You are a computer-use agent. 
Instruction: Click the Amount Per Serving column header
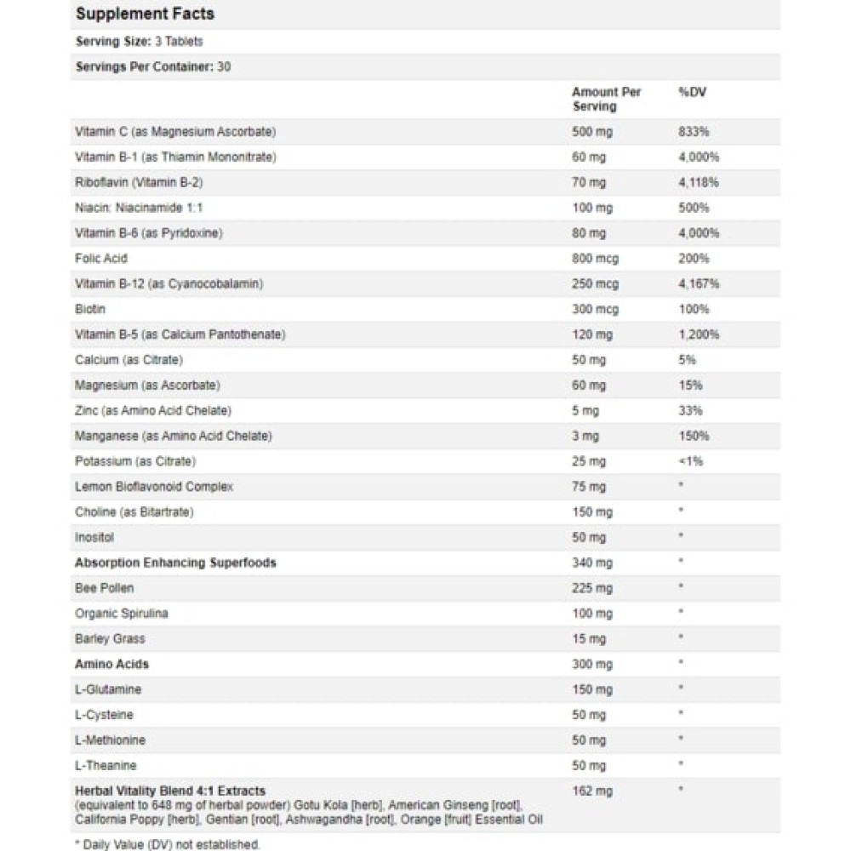pyautogui.click(x=606, y=99)
